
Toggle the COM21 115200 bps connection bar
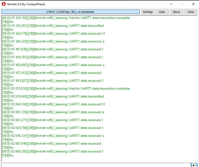tap(71, 12)
